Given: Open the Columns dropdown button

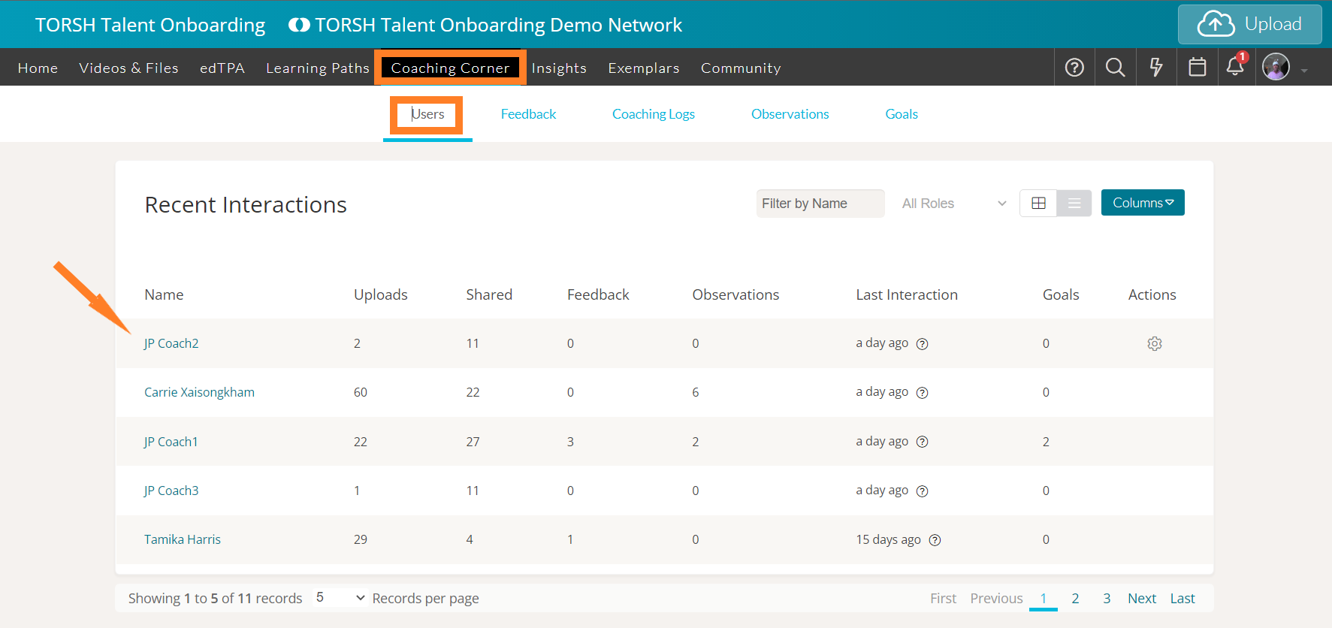Looking at the screenshot, I should (1142, 203).
